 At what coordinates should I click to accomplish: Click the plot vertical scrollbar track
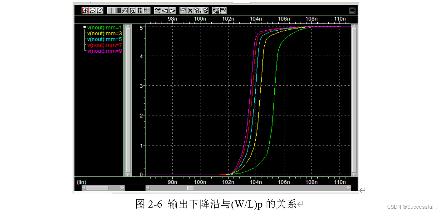354,100
